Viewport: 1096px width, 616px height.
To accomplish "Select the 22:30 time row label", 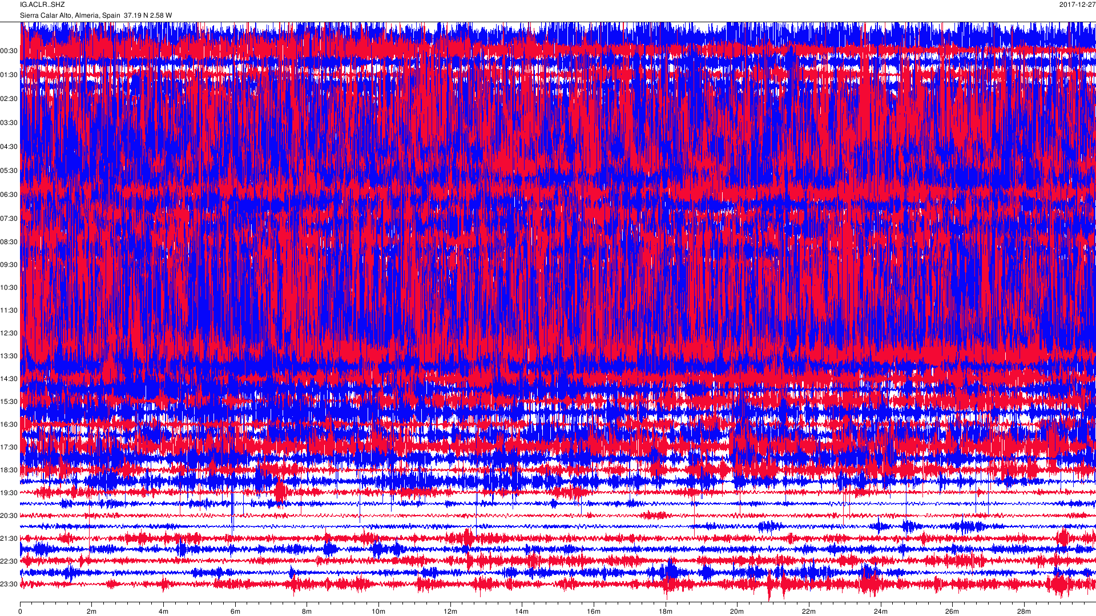I will (9, 562).
